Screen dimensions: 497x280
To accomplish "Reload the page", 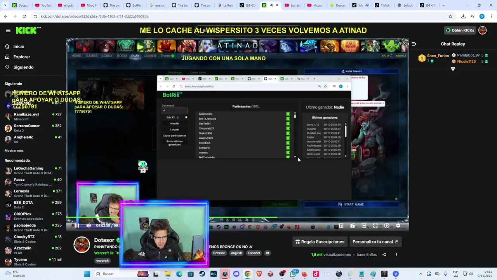I will pyautogui.click(x=24, y=16).
